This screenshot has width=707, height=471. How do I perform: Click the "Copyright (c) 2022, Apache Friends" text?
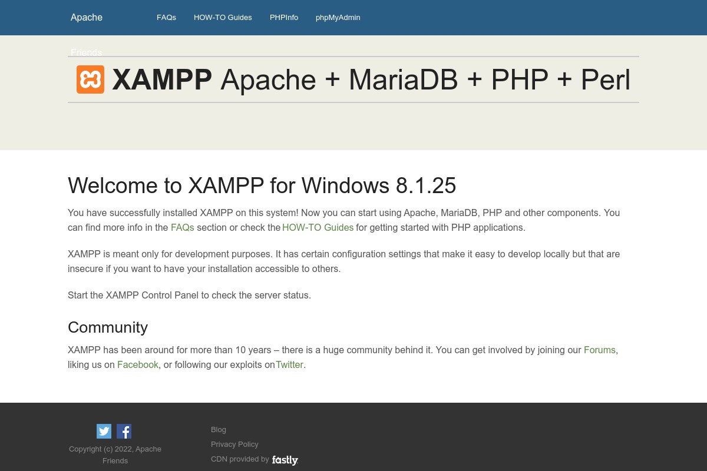[115, 455]
